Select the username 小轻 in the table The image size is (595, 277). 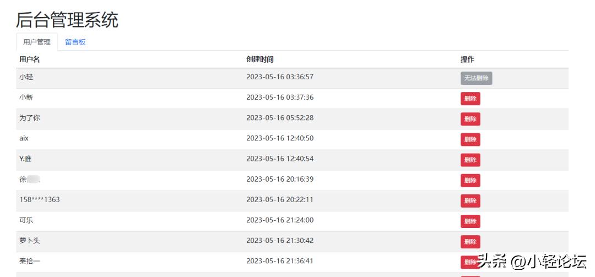pyautogui.click(x=26, y=77)
